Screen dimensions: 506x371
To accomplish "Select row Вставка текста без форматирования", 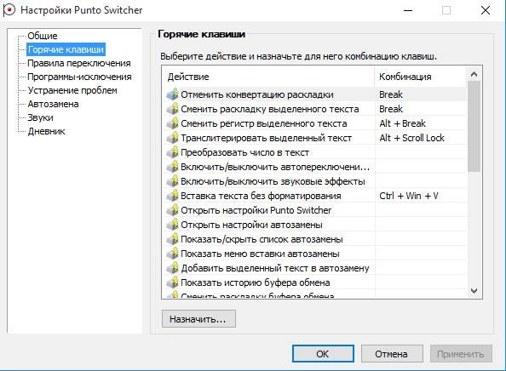I will point(314,196).
